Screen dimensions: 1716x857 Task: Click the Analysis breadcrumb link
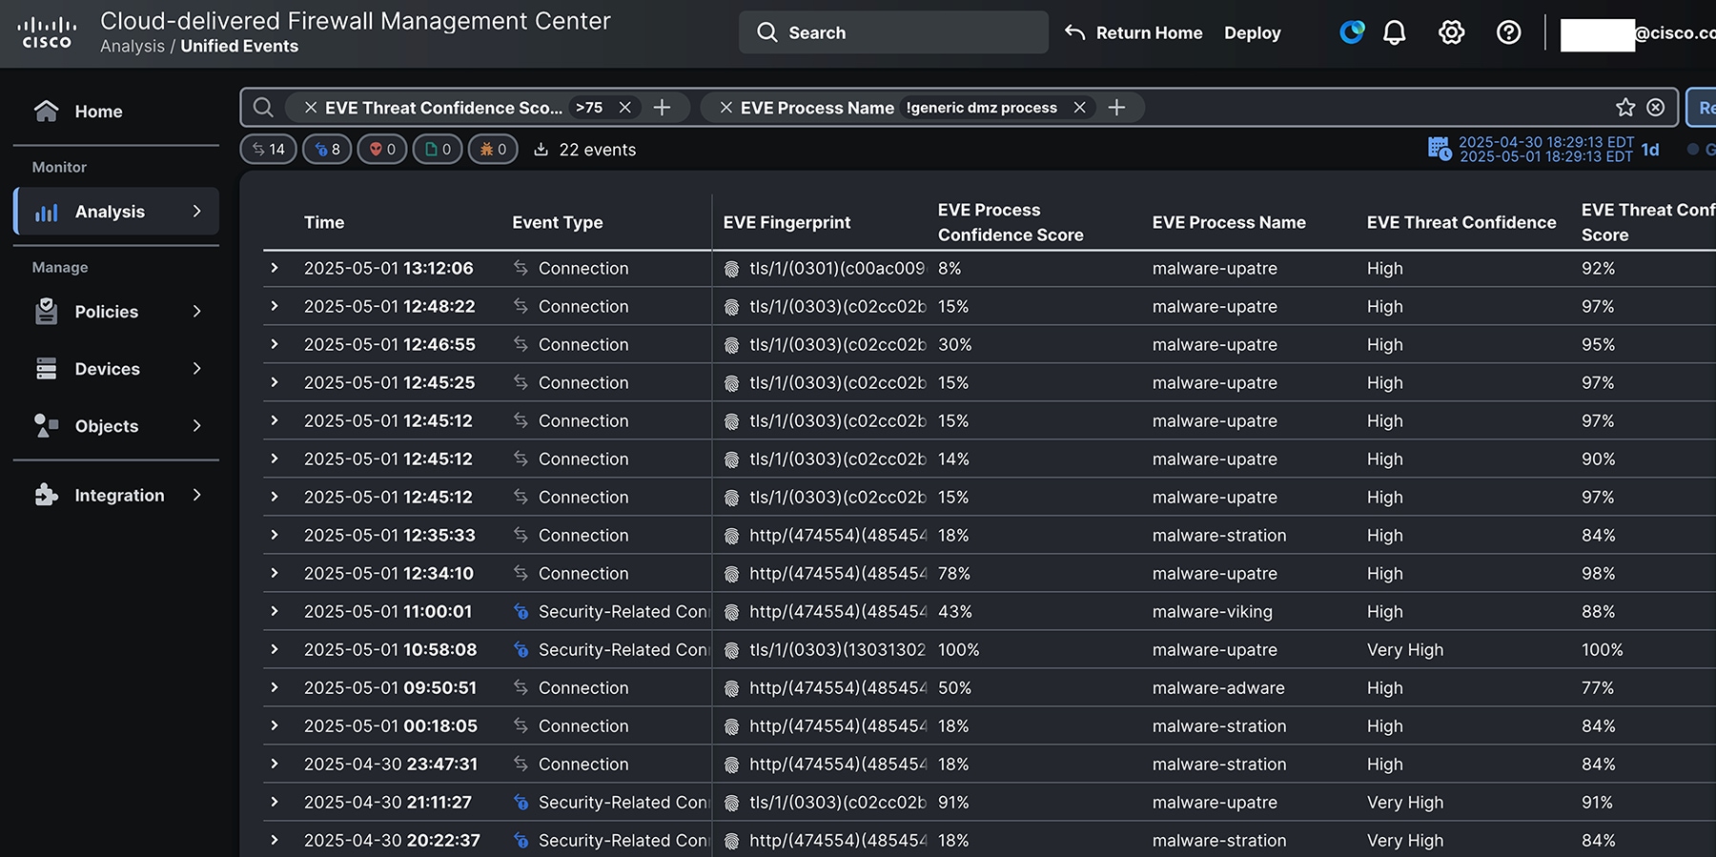click(133, 46)
